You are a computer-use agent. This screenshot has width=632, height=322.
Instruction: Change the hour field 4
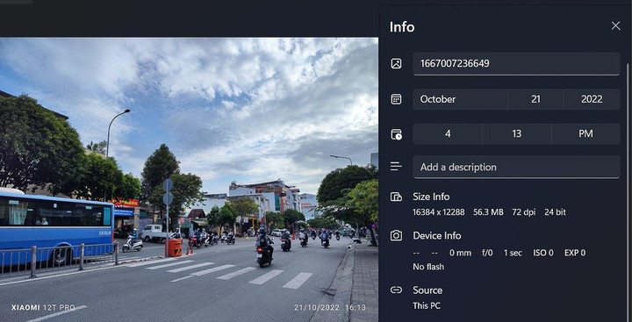coord(448,133)
